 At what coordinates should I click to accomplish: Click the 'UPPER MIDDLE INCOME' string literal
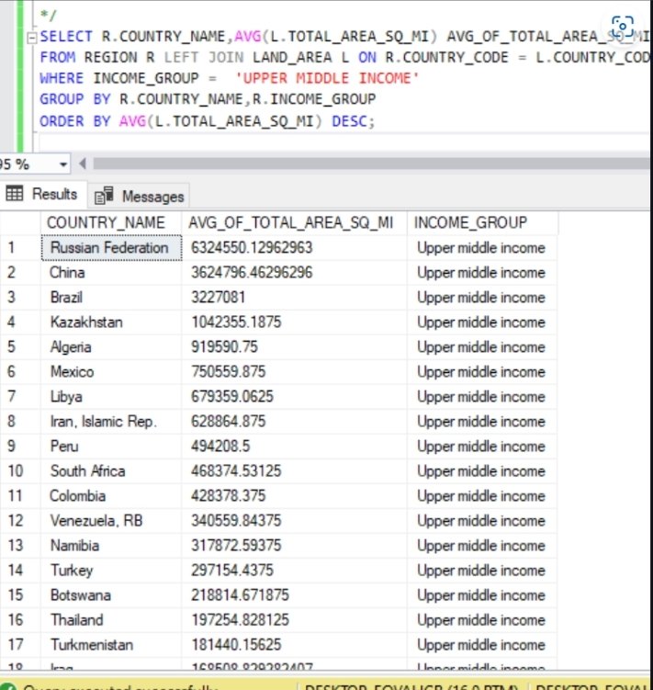tap(327, 78)
